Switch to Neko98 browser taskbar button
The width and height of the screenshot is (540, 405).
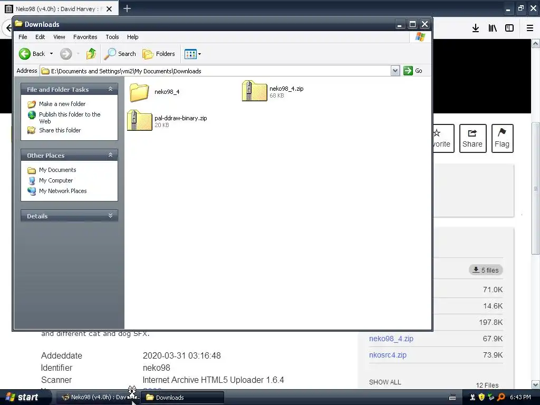coord(98,397)
